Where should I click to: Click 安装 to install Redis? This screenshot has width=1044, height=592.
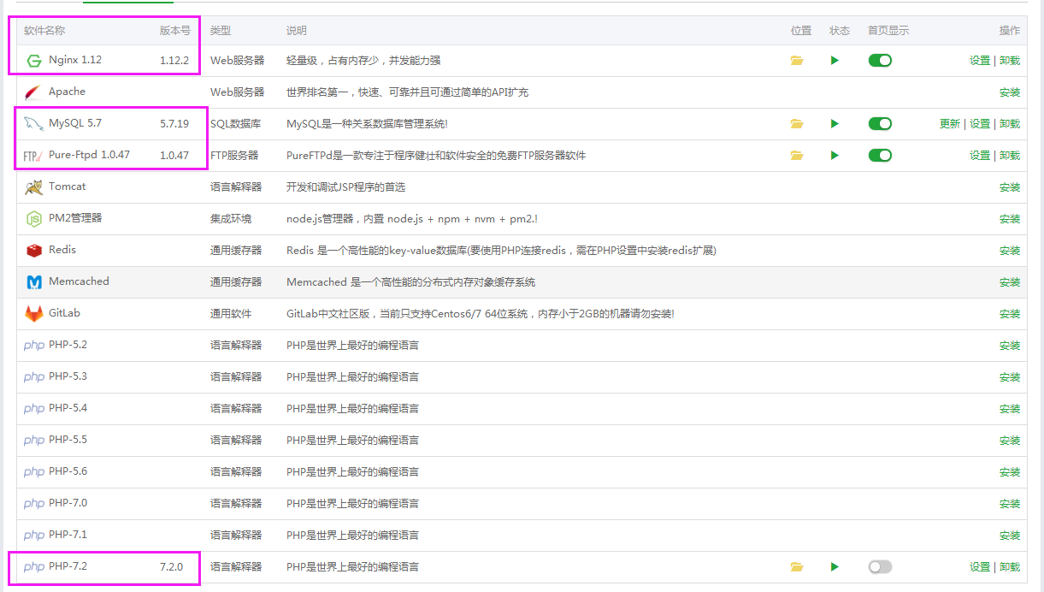tap(1010, 251)
